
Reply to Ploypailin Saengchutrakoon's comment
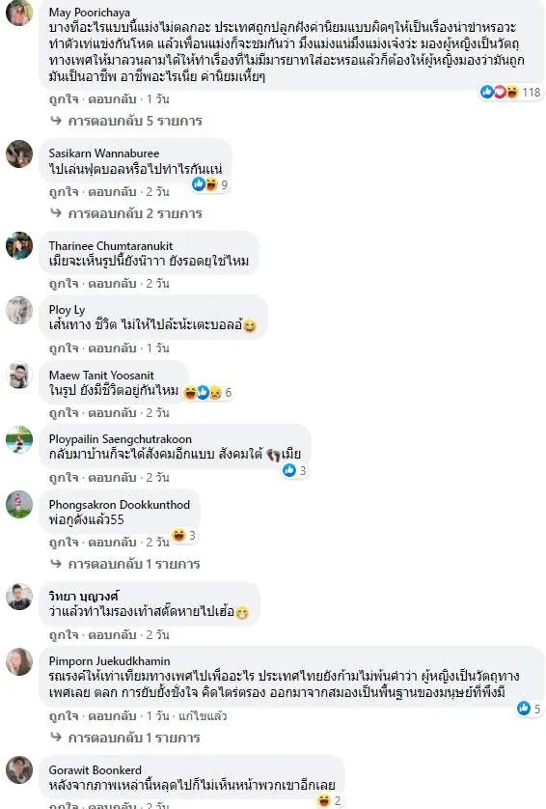[112, 477]
